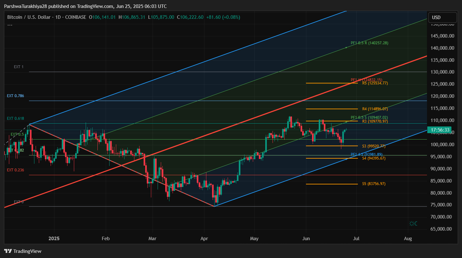462x258 pixels.
Task: Click the EXT 0.618 Fibonacci level label
Action: click(x=16, y=118)
